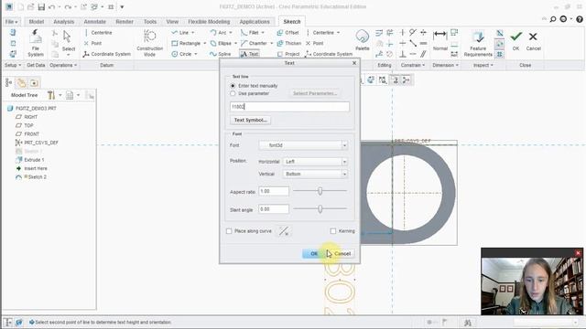Select Use parameter radio button
Screen dimensions: 586x329
coord(233,93)
